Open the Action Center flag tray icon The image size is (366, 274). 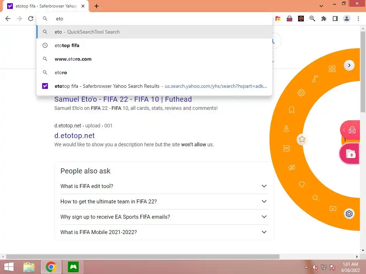point(332,267)
